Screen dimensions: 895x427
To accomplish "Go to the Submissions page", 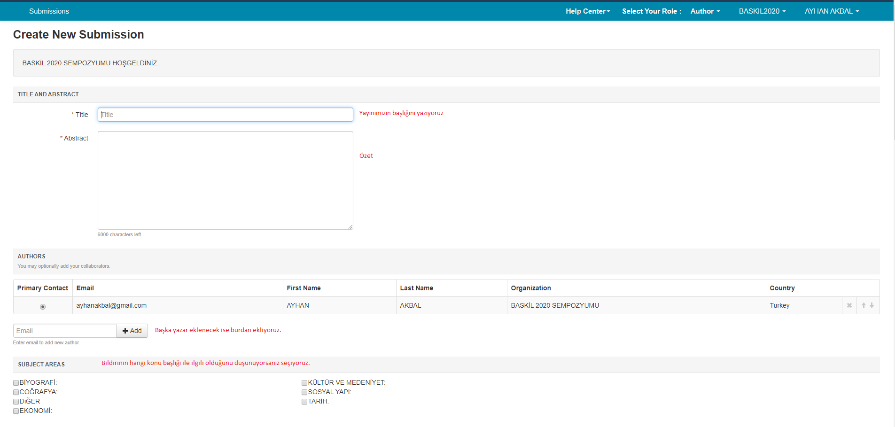I will 49,11.
